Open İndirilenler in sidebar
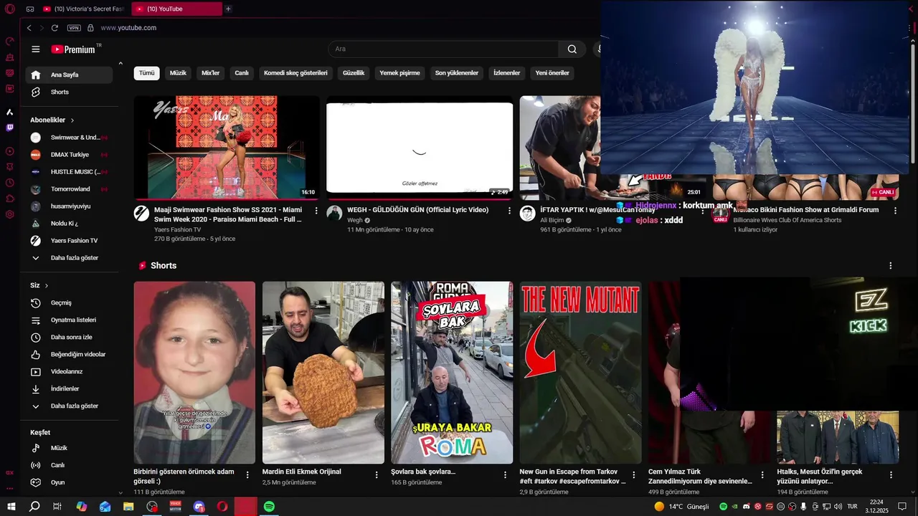This screenshot has width=918, height=516. [69, 389]
